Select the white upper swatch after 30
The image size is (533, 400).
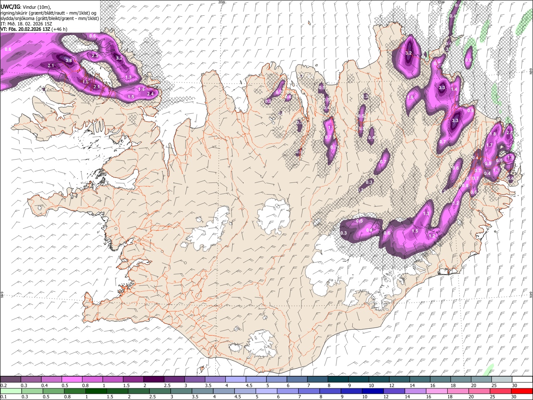[522, 380]
